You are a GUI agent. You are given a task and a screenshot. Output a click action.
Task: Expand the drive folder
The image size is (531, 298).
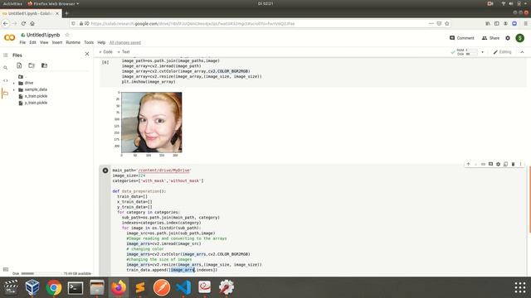pos(14,83)
